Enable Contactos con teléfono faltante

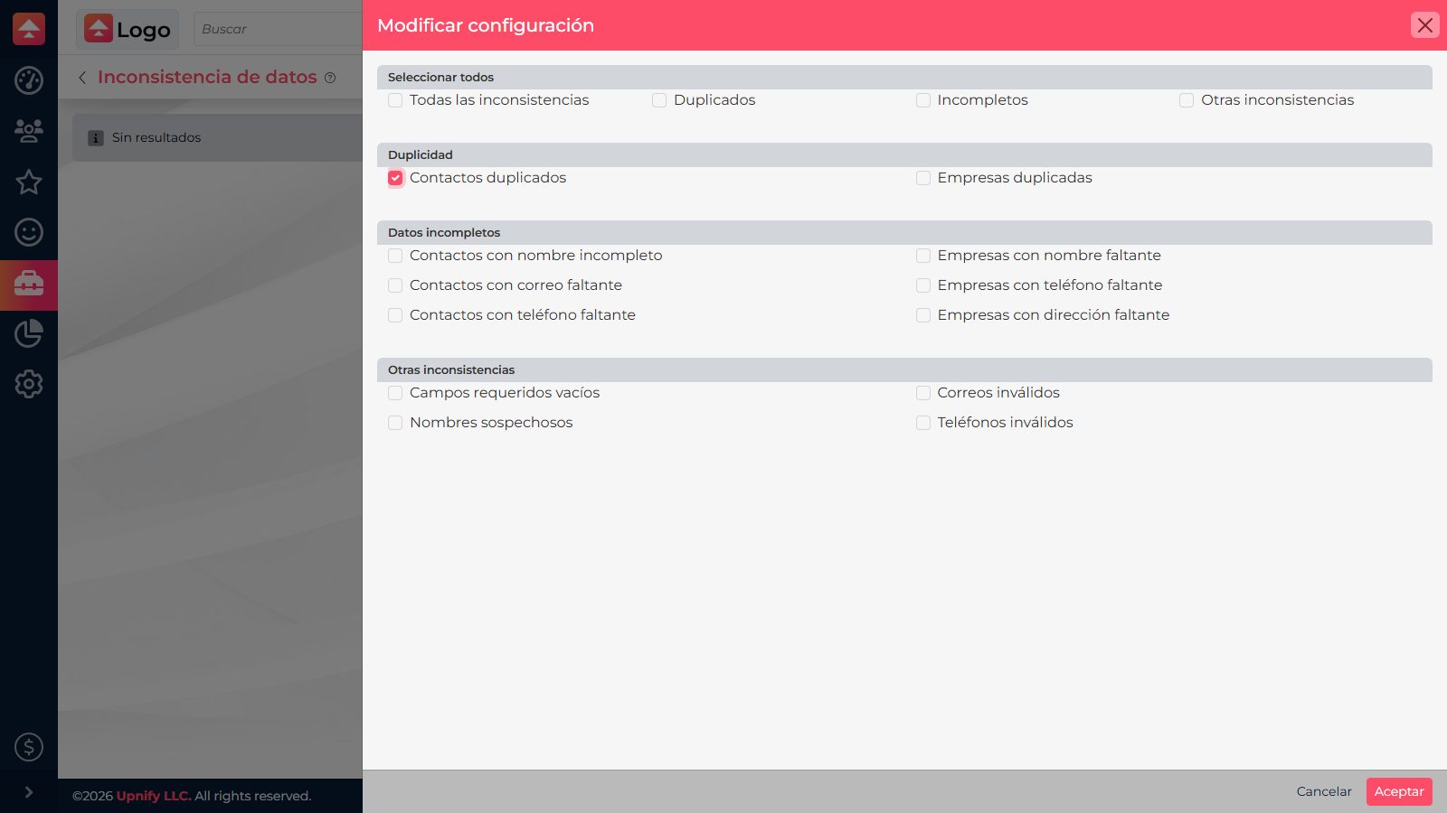(395, 315)
